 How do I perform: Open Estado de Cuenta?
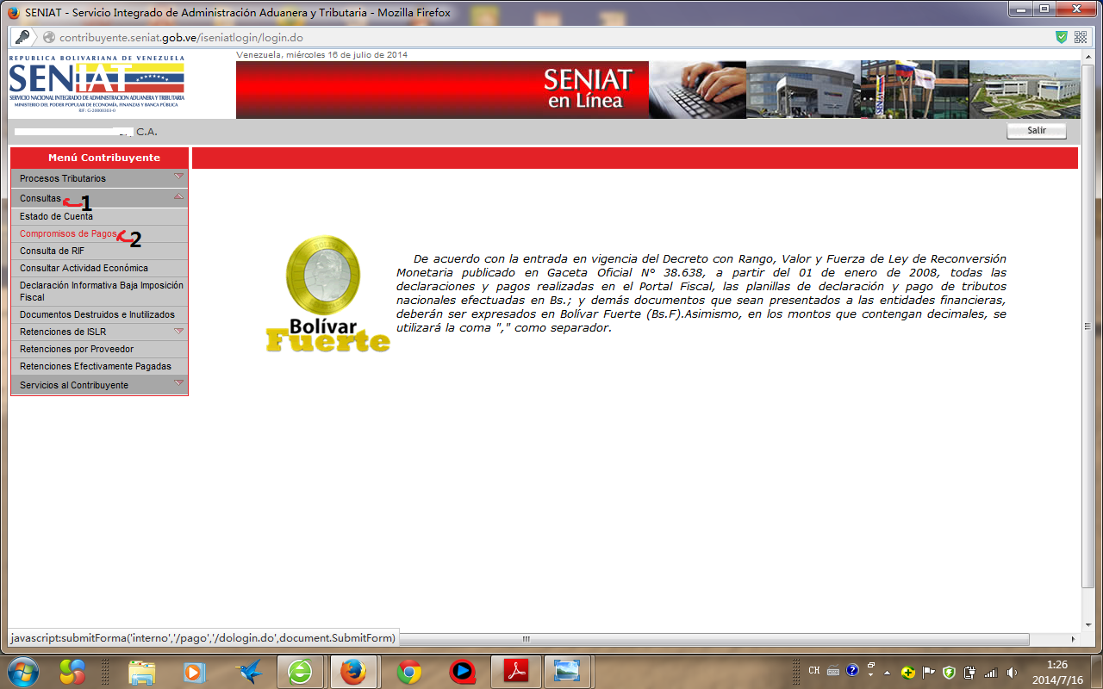[x=99, y=216]
